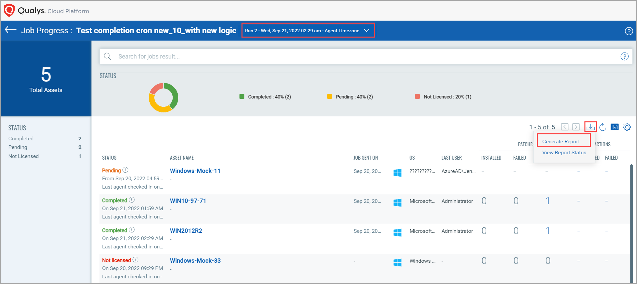Click Windows OS icon for WIN10-97-71
Image resolution: width=637 pixels, height=284 pixels.
[x=398, y=203]
